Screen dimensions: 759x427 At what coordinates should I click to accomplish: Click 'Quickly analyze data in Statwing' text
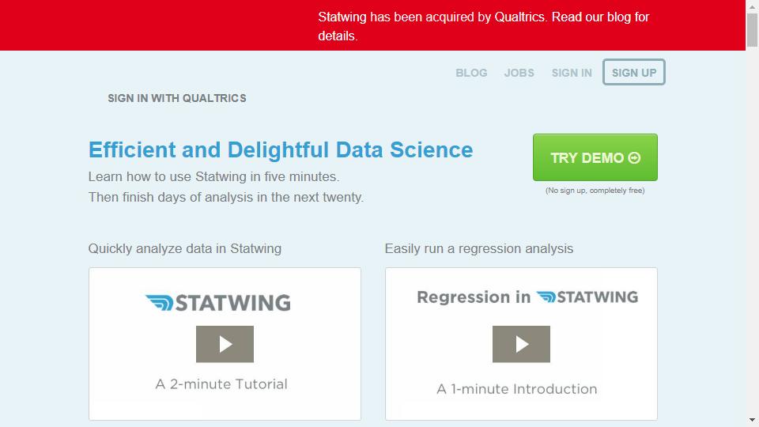tap(184, 249)
